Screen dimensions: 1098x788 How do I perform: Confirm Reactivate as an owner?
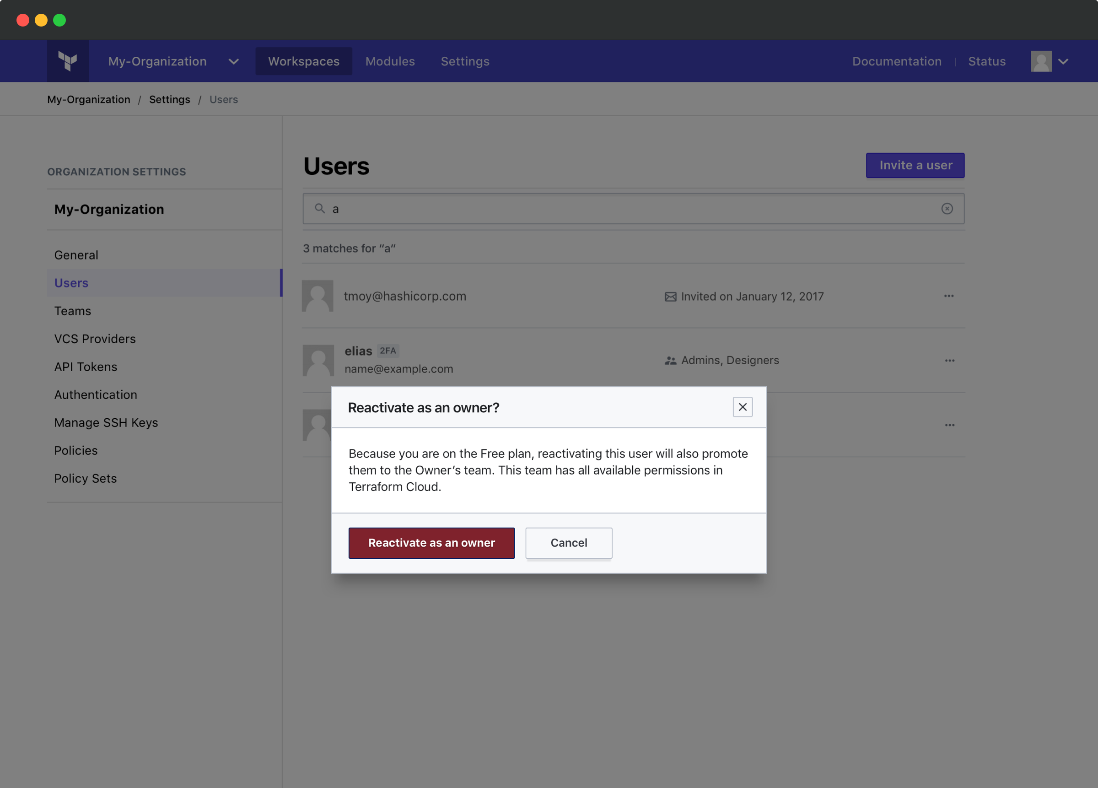[431, 543]
